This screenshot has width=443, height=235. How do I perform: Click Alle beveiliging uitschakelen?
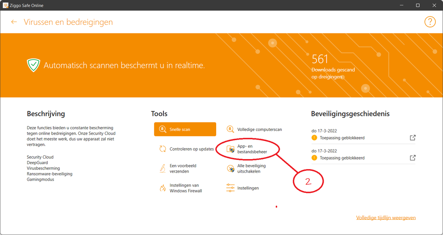coord(246,168)
